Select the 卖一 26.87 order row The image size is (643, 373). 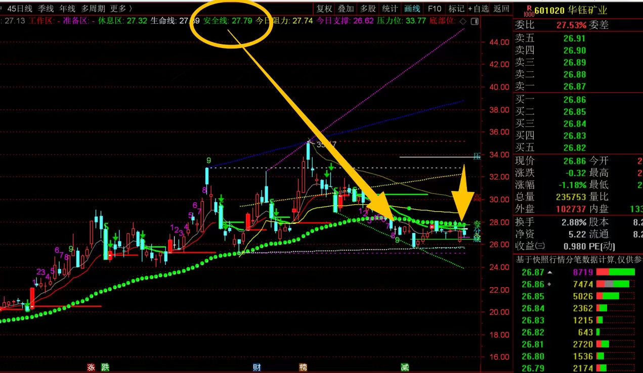tap(578, 87)
